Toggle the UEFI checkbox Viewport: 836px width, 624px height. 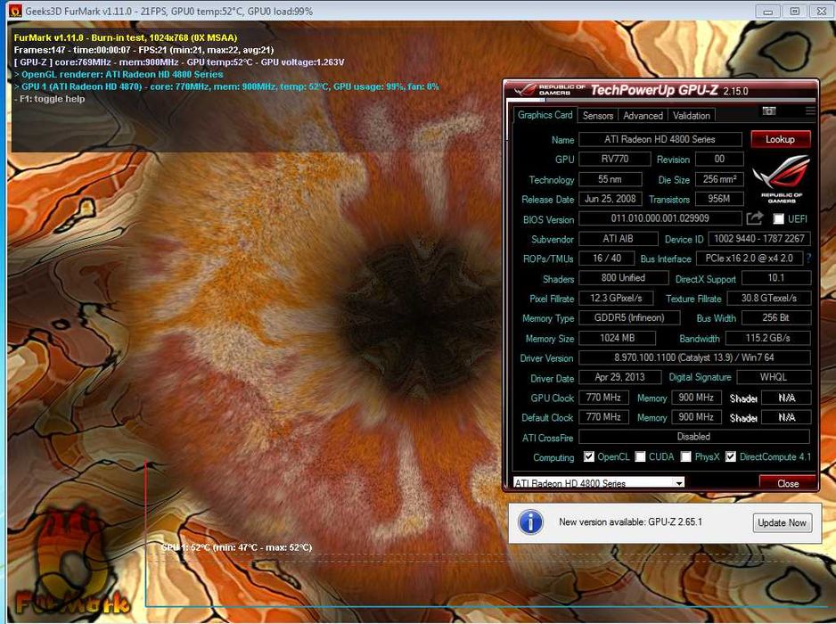coord(778,219)
